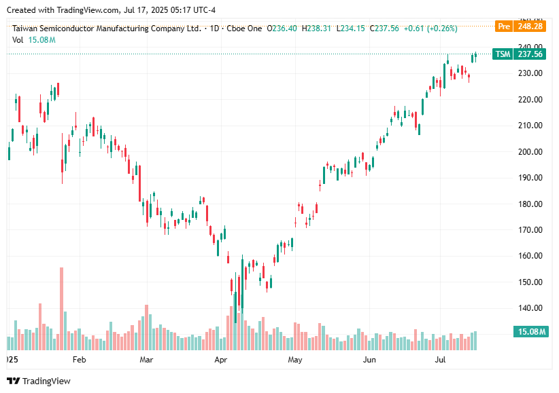Click the Vol 15.08M indicator legend

coord(34,40)
